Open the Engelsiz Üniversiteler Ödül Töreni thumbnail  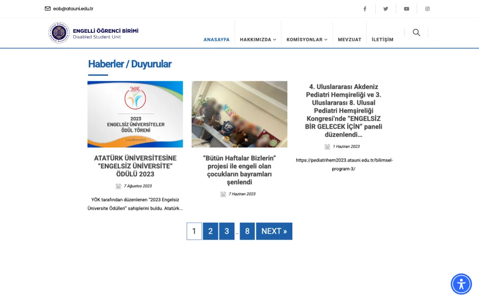135,114
